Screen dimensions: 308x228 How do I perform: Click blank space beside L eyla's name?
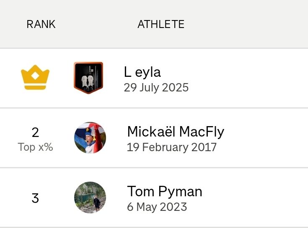pos(246,78)
